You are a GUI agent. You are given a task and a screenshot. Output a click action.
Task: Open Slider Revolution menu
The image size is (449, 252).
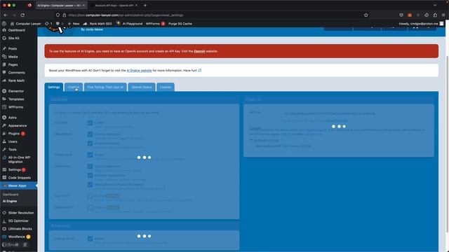click(20, 213)
